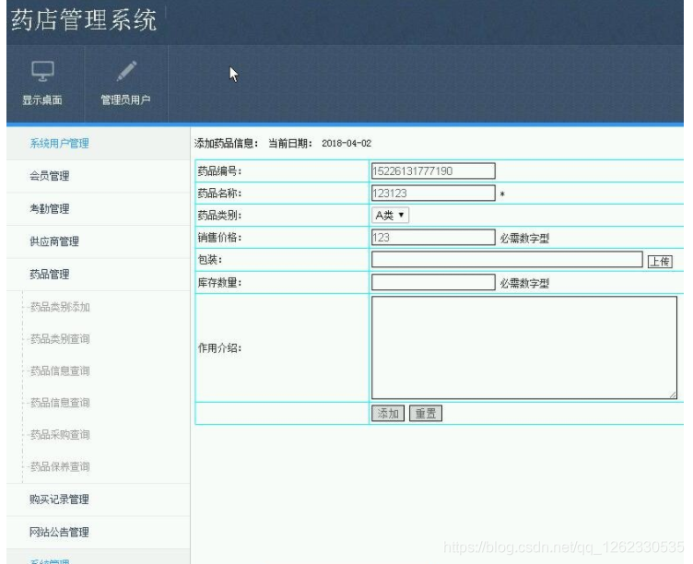Click the 药品名称 input field
Screen dimensions: 693x564
(433, 194)
